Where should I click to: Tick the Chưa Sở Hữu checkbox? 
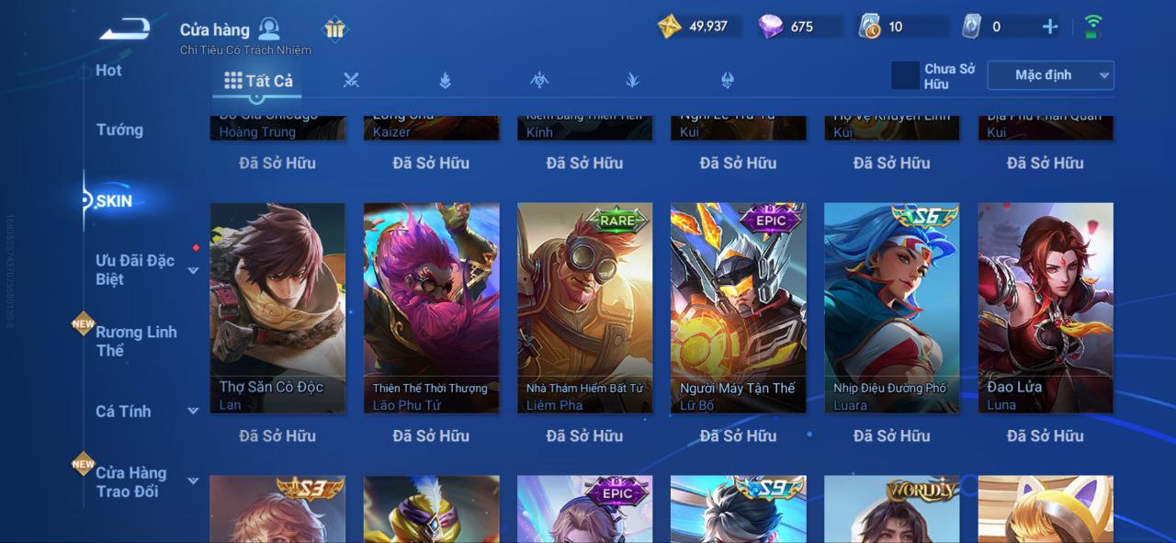tap(905, 75)
